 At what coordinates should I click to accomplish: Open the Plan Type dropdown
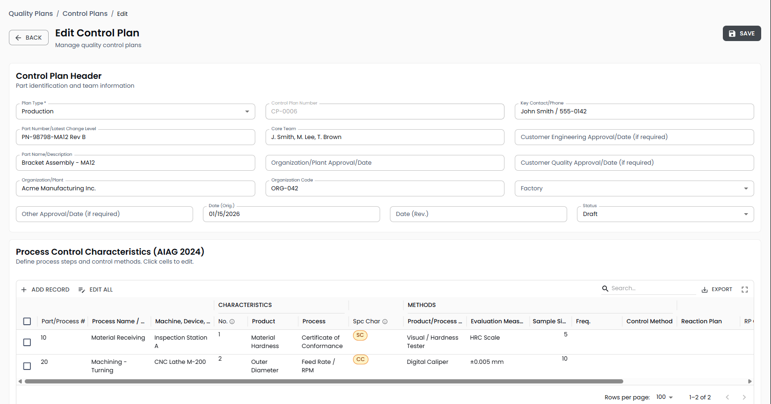point(135,111)
